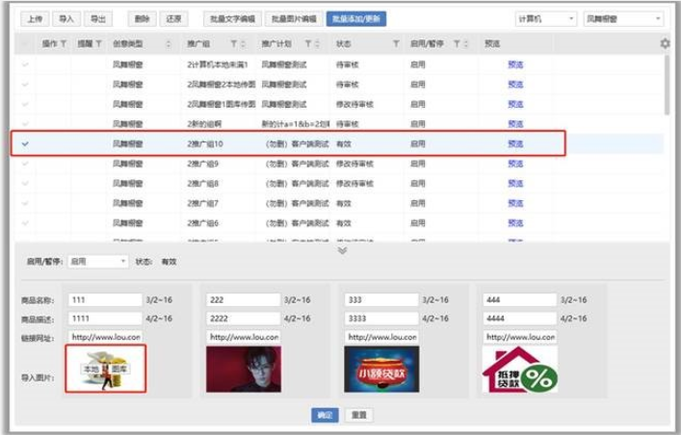
Task: Click the table vertical scrollbar
Action: [667, 85]
